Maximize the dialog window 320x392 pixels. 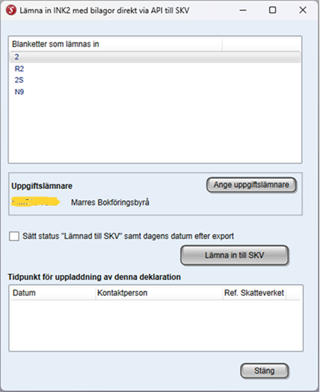(272, 10)
